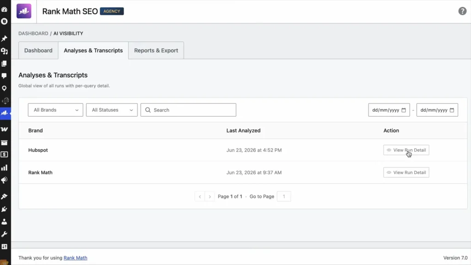Viewport: 471px width, 265px height.
Task: Open Pages stacked-sheets icon
Action: [4, 63]
